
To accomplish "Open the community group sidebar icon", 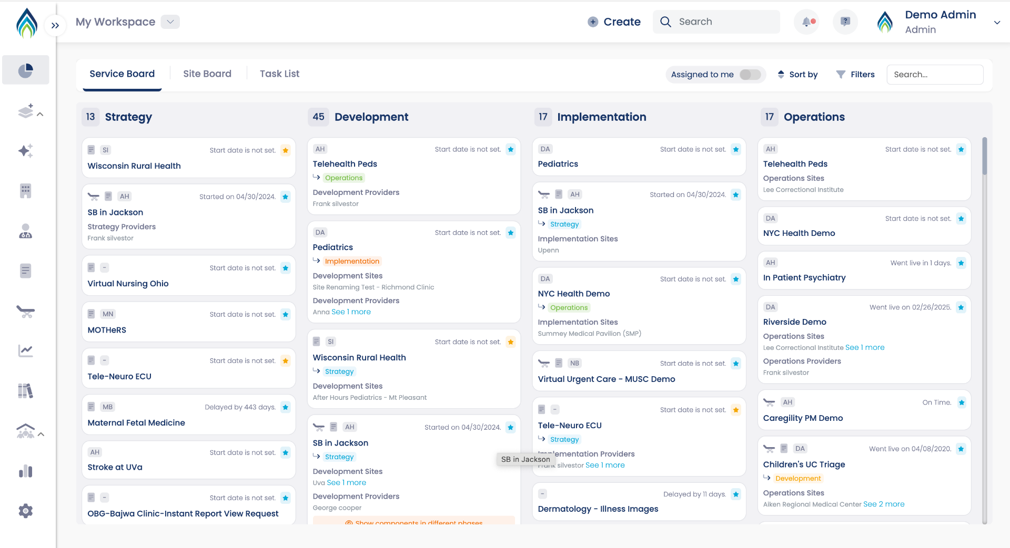I will (x=25, y=431).
